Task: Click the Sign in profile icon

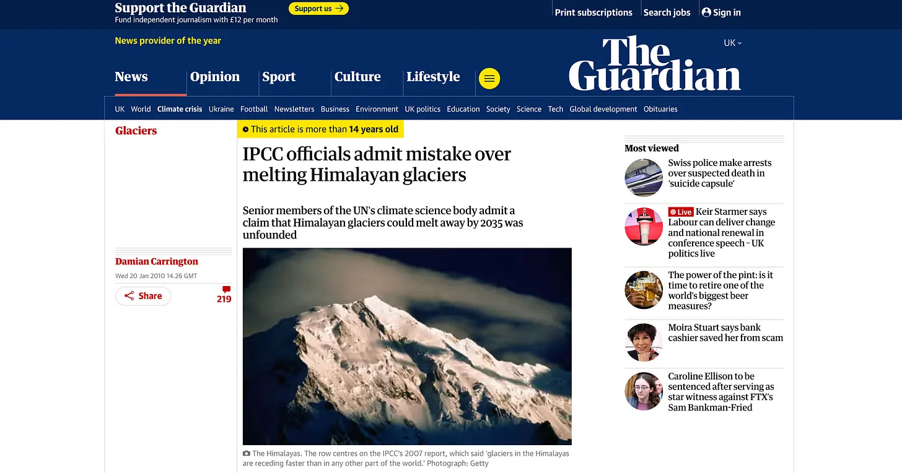Action: click(706, 12)
